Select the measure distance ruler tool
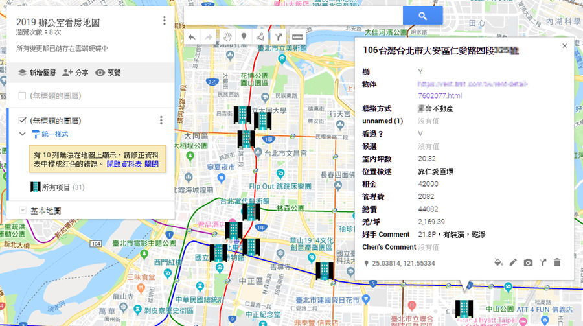This screenshot has width=583, height=326. click(297, 37)
